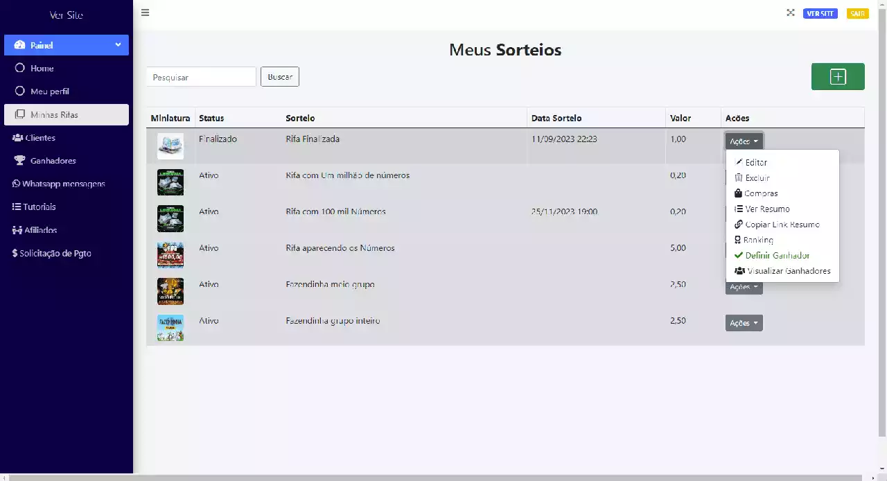Image resolution: width=887 pixels, height=481 pixels.
Task: Click the VER SITE blue button
Action: 820,13
